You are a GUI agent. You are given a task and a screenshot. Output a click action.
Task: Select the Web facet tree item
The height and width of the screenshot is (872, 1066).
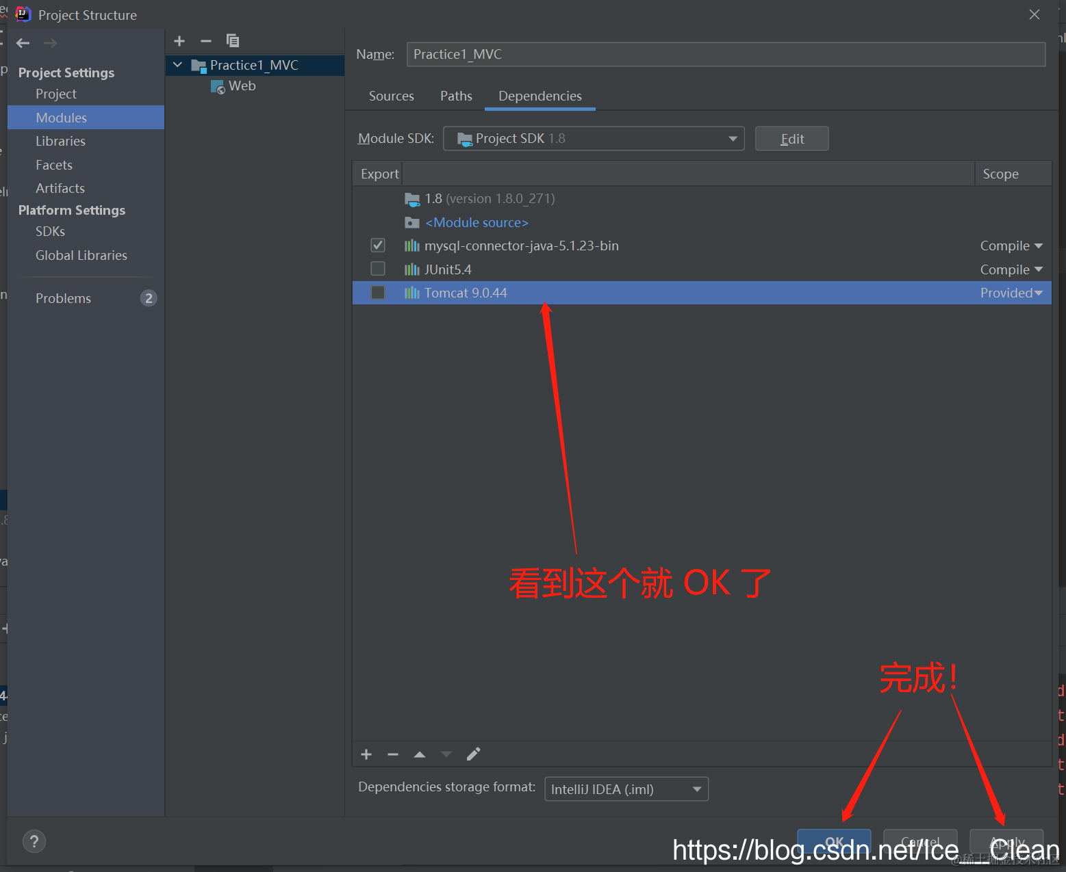point(242,86)
